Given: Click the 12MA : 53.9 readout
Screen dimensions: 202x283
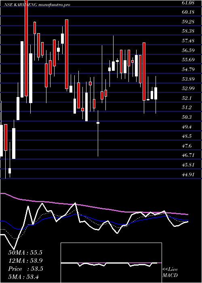Looking at the screenshot, I should click(x=25, y=261).
